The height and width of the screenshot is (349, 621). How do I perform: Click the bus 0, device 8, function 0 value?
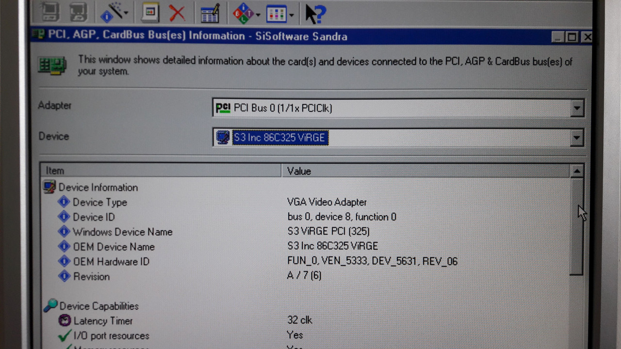[x=342, y=217]
